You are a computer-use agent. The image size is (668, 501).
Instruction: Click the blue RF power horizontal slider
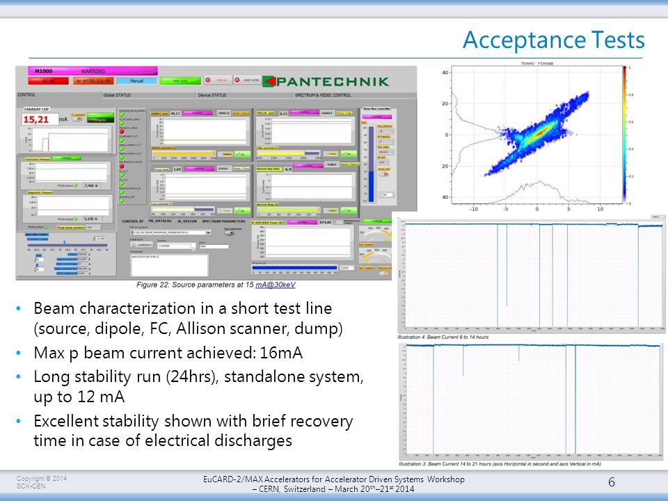pyautogui.click(x=295, y=267)
